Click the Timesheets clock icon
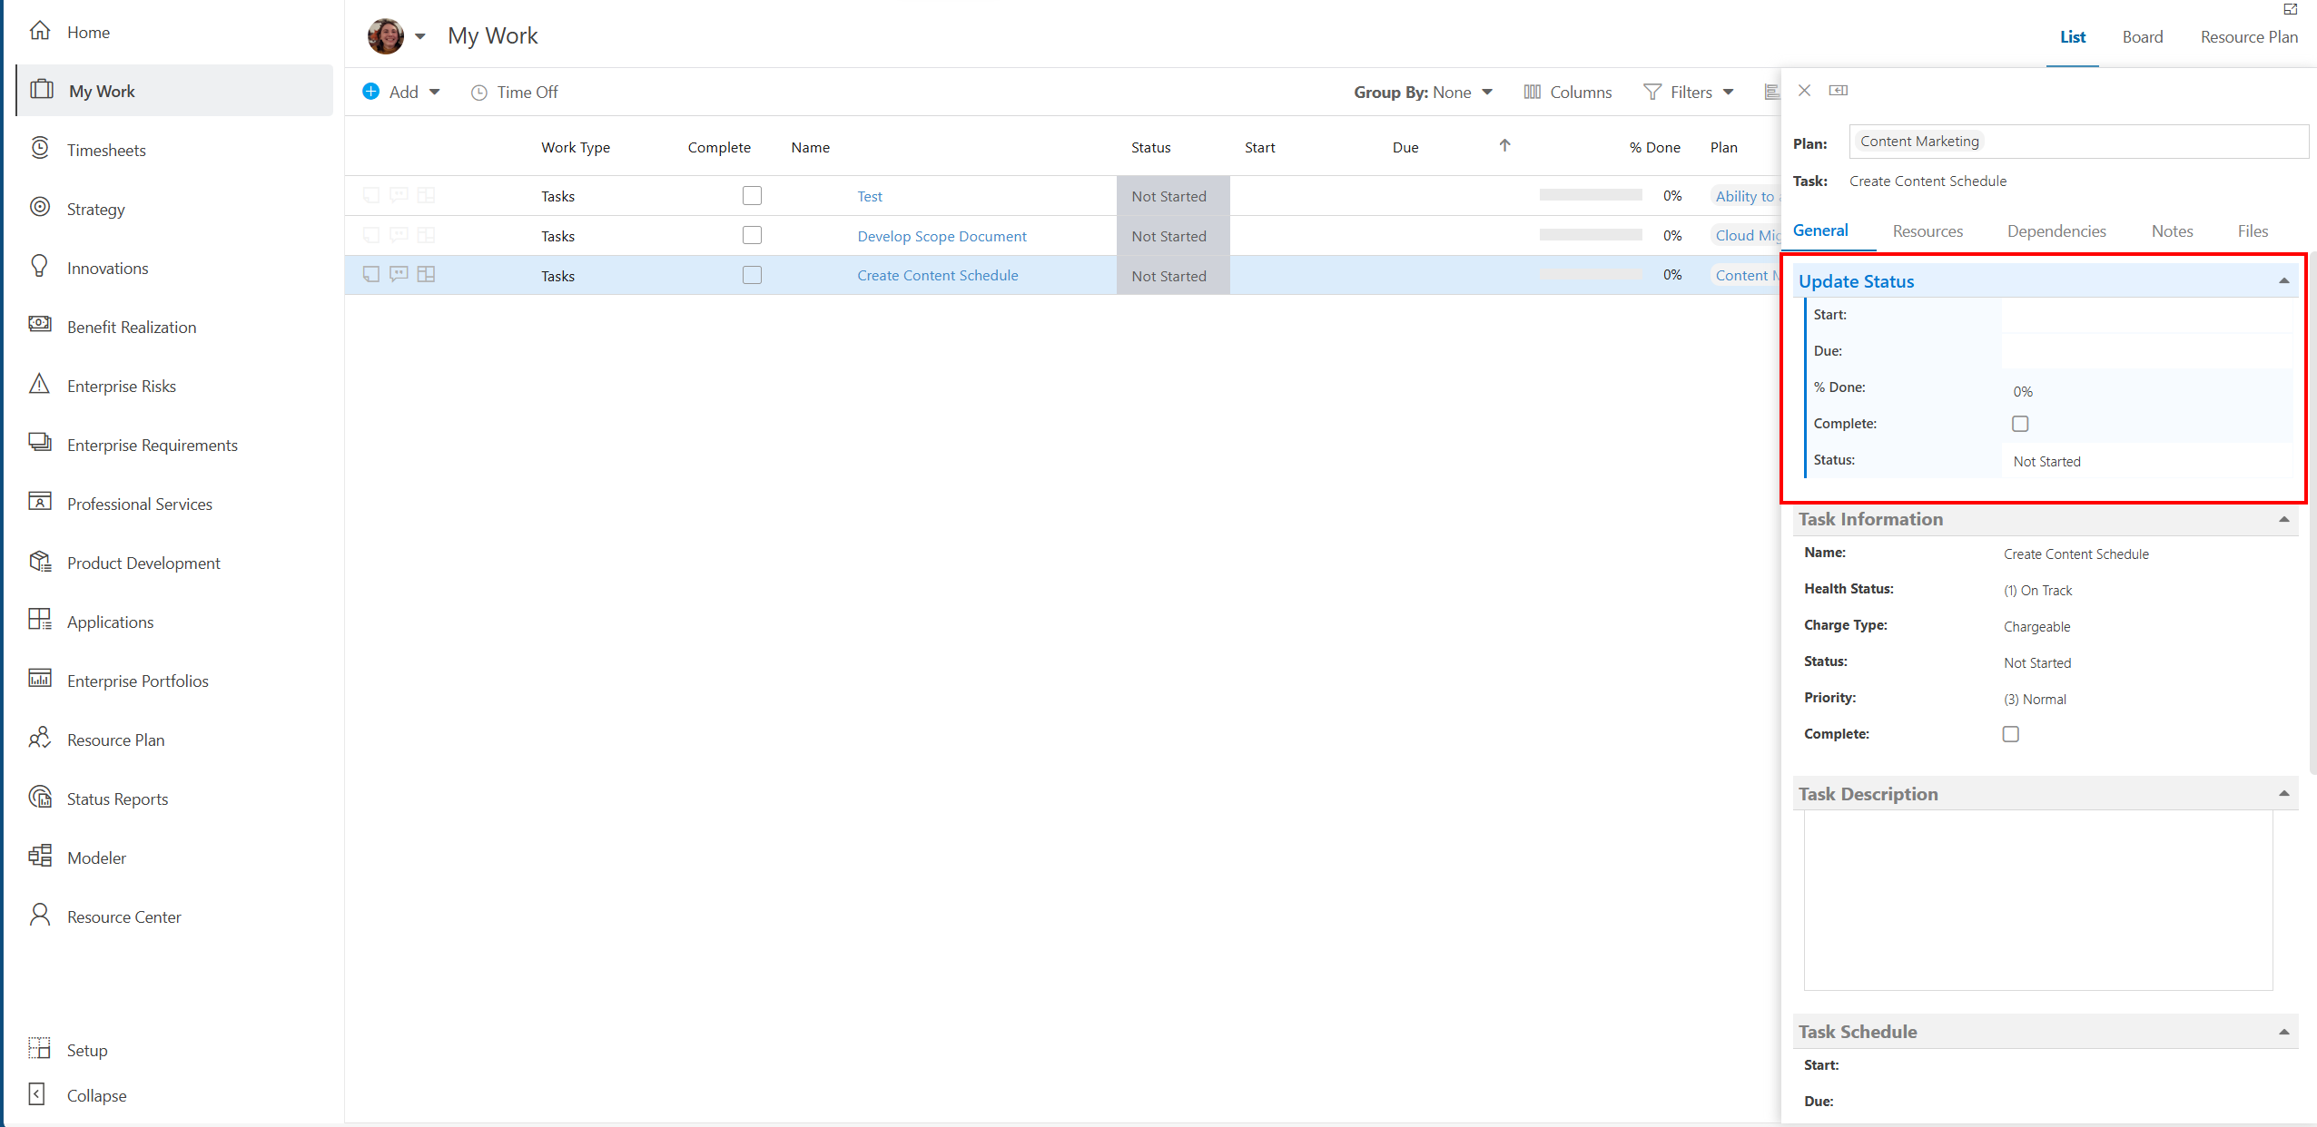The width and height of the screenshot is (2317, 1127). pyautogui.click(x=40, y=148)
